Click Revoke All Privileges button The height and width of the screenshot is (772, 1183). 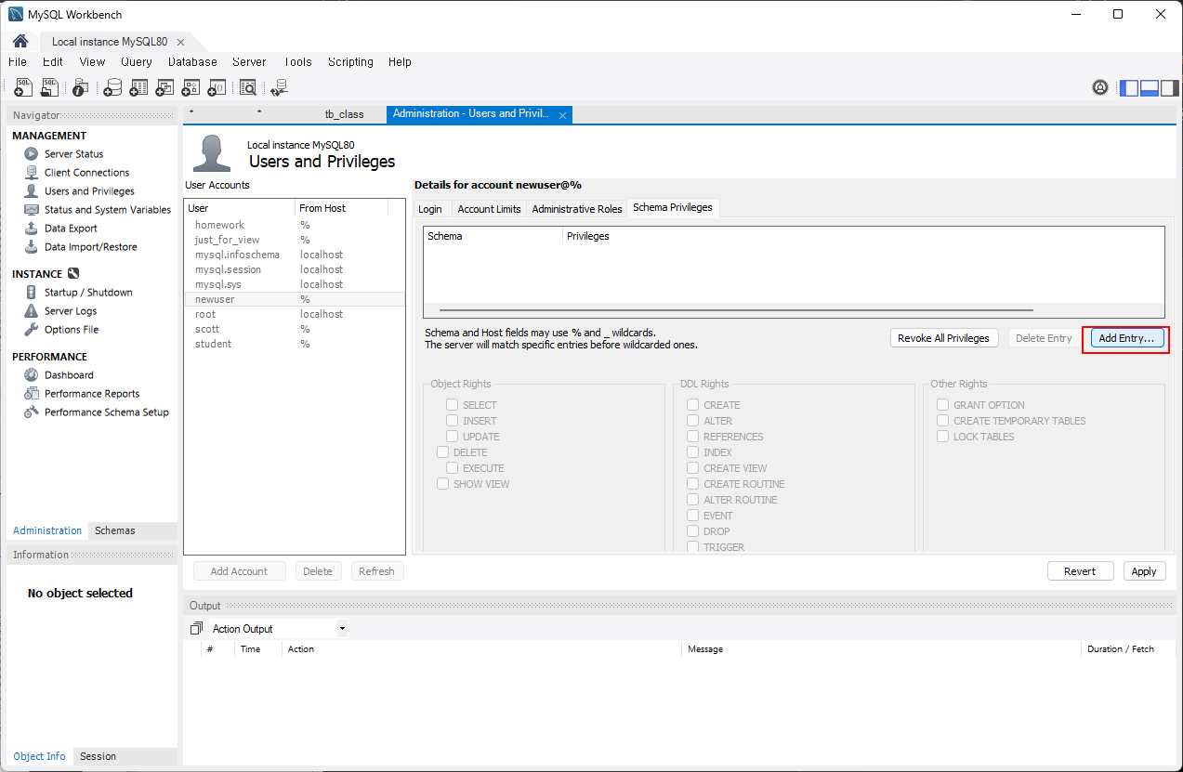coord(943,338)
